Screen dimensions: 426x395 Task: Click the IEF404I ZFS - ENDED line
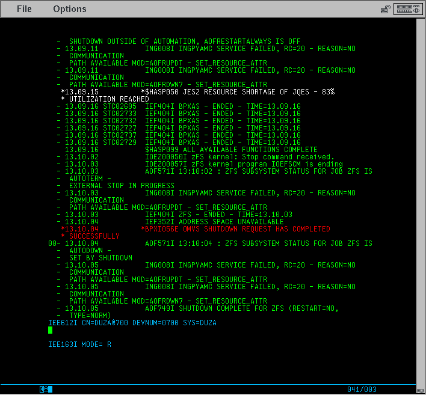pos(174,215)
